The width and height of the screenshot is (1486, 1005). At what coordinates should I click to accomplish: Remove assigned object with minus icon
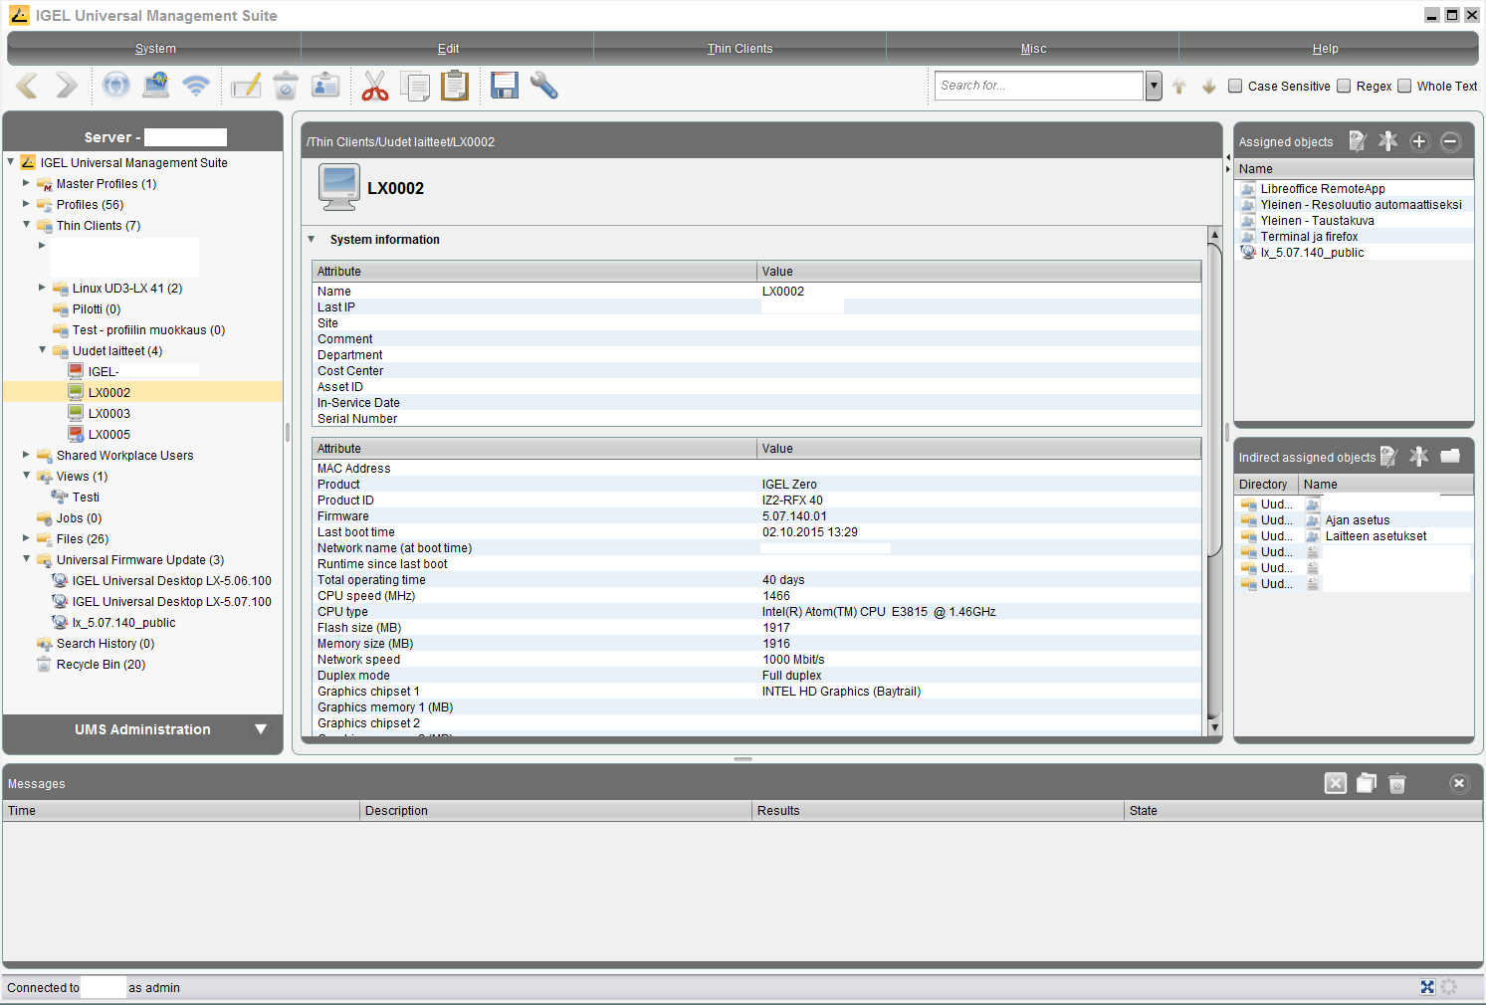(1450, 141)
